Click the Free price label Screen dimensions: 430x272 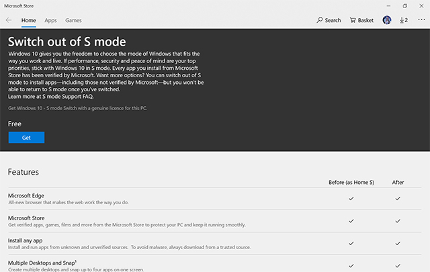tap(15, 124)
